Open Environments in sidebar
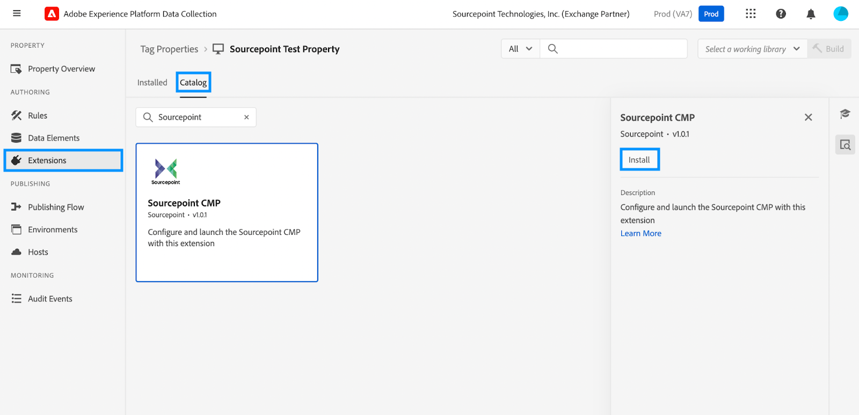The image size is (859, 415). tap(53, 229)
